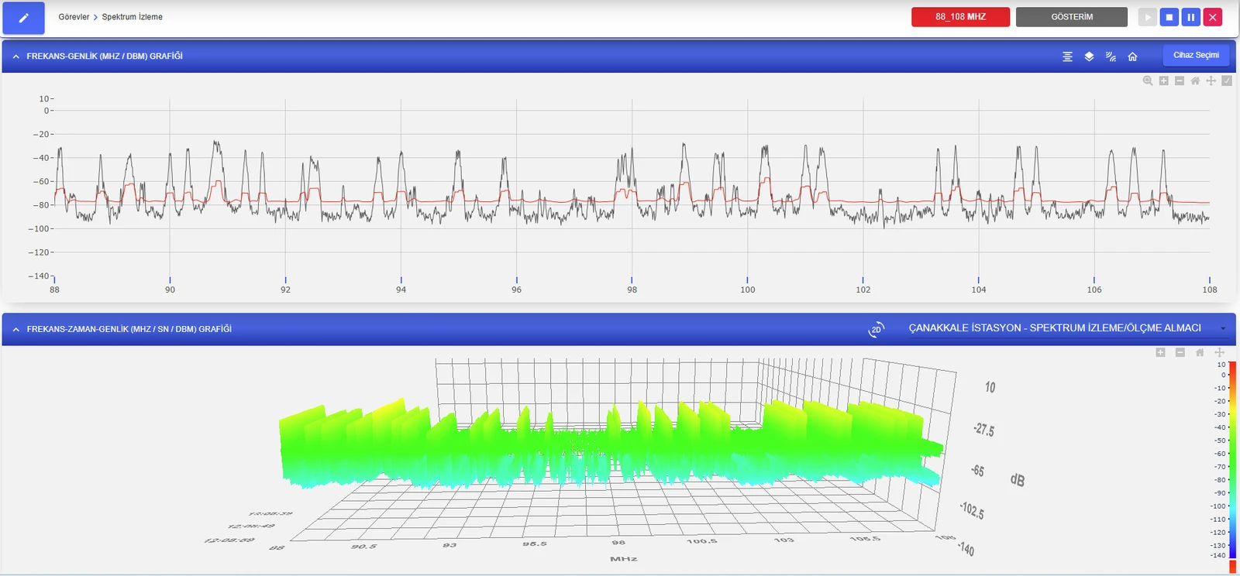Viewport: 1240px width, 576px height.
Task: Select the magnifier zoom tool on frequency graph
Action: (1148, 81)
